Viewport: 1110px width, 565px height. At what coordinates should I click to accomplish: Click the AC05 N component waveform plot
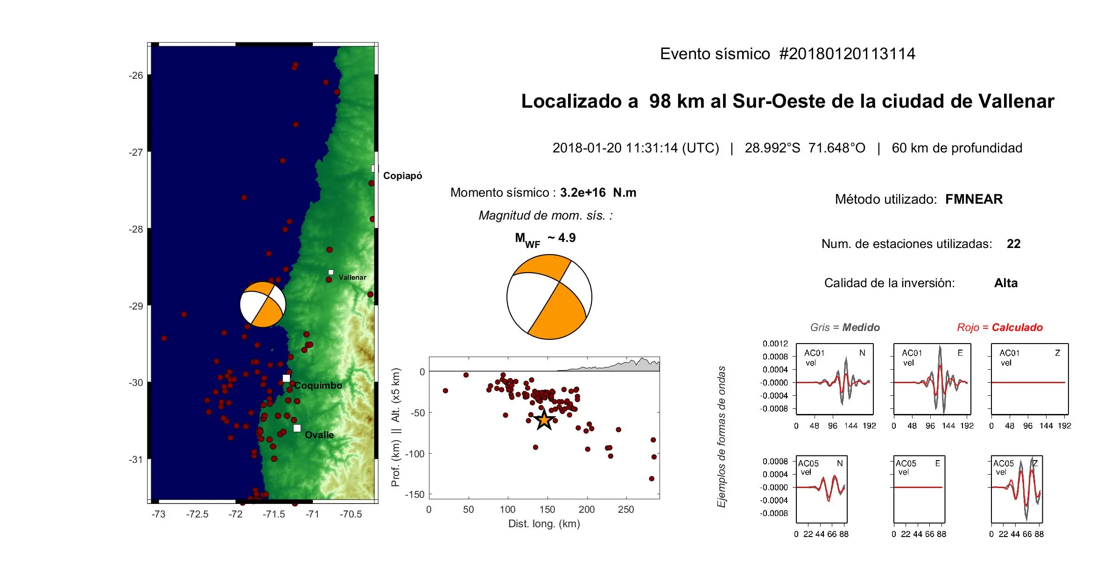pyautogui.click(x=822, y=489)
